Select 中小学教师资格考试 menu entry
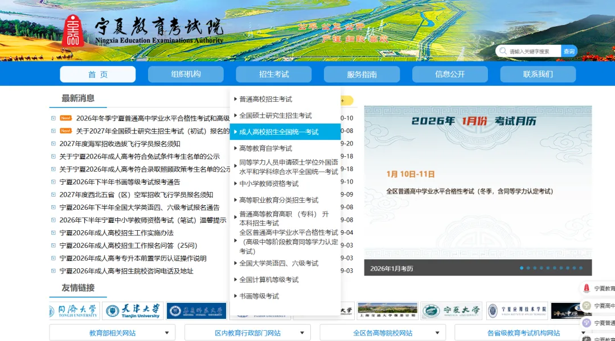This screenshot has width=615, height=341. coord(285,184)
